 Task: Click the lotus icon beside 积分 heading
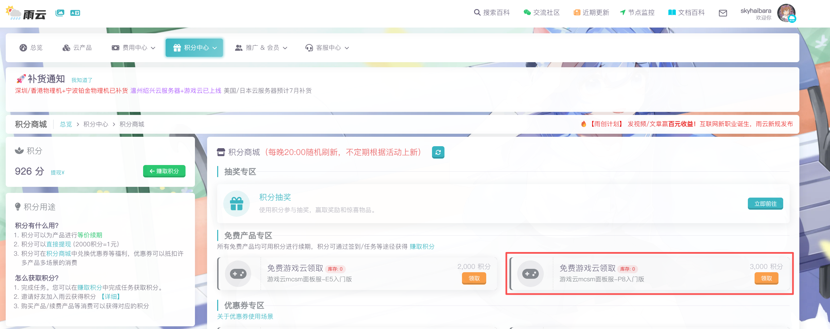19,151
